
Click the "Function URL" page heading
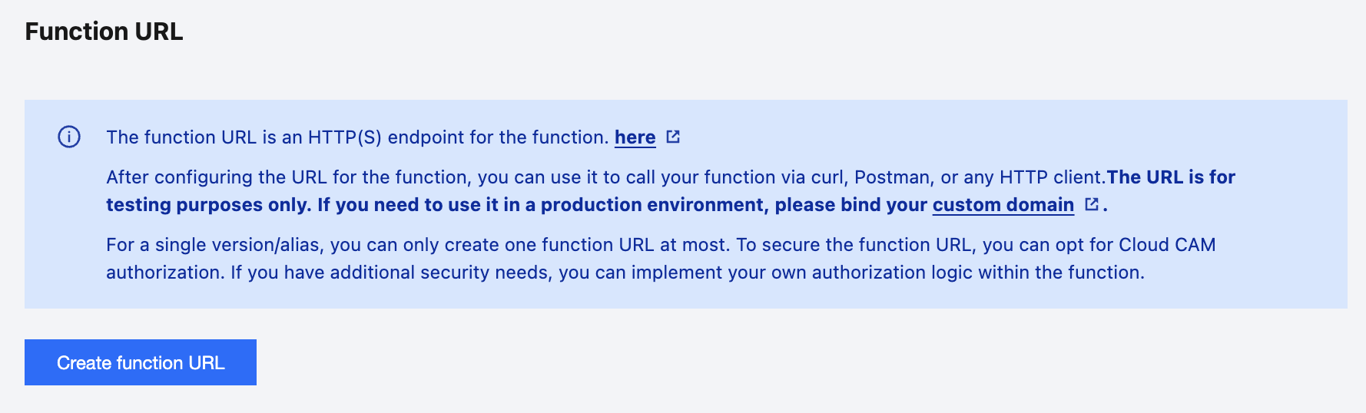(x=104, y=31)
